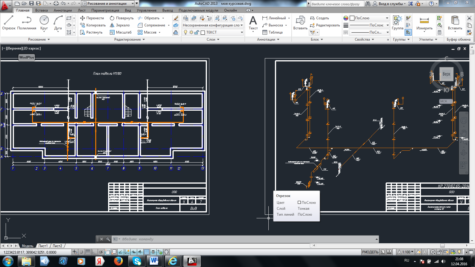Click Обрезать (Trim) command
This screenshot has height=267, width=475.
[149, 18]
